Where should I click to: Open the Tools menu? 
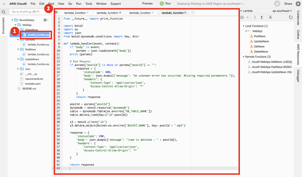coord(89,4)
